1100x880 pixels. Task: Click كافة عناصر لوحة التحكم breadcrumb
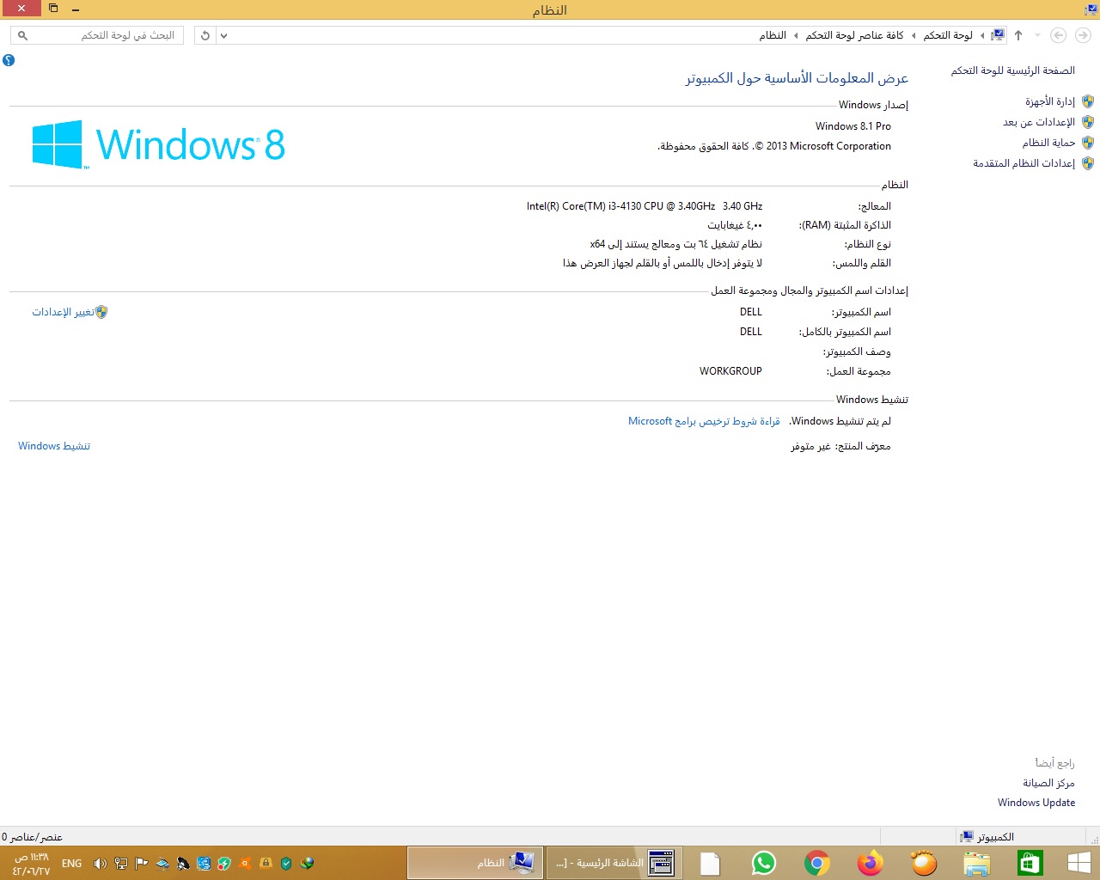click(854, 35)
